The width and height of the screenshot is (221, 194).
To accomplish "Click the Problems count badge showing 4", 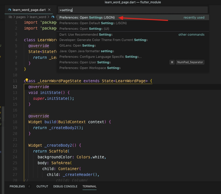I will [29, 186].
